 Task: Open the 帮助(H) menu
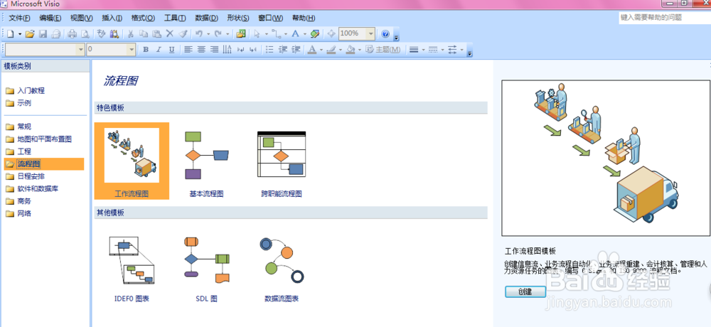tap(304, 18)
